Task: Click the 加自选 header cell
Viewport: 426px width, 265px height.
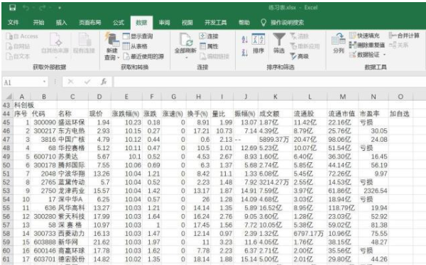Action: click(400, 114)
